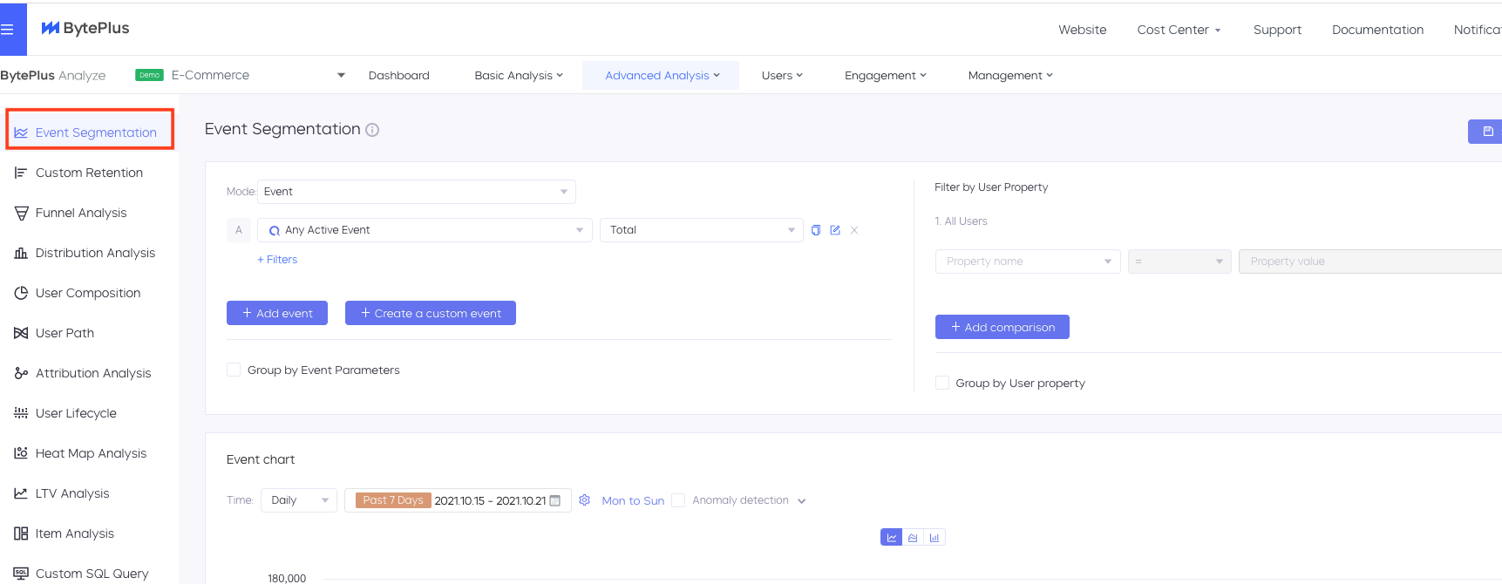Open the Property name dropdown
This screenshot has width=1502, height=584.
tap(1028, 261)
